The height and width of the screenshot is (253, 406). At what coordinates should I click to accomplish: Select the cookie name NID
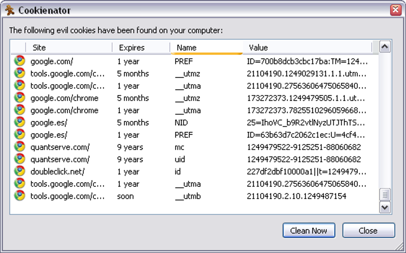coord(181,123)
